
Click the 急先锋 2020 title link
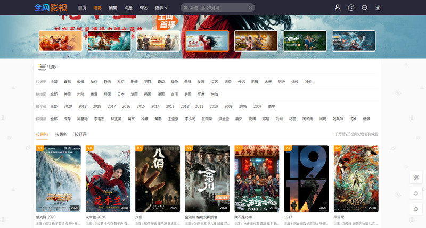46,217
